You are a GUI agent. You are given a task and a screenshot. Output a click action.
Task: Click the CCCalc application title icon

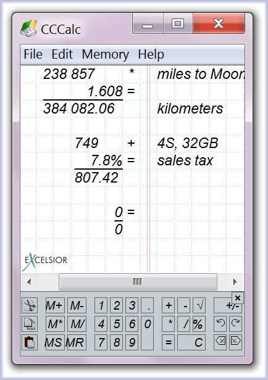(x=28, y=28)
